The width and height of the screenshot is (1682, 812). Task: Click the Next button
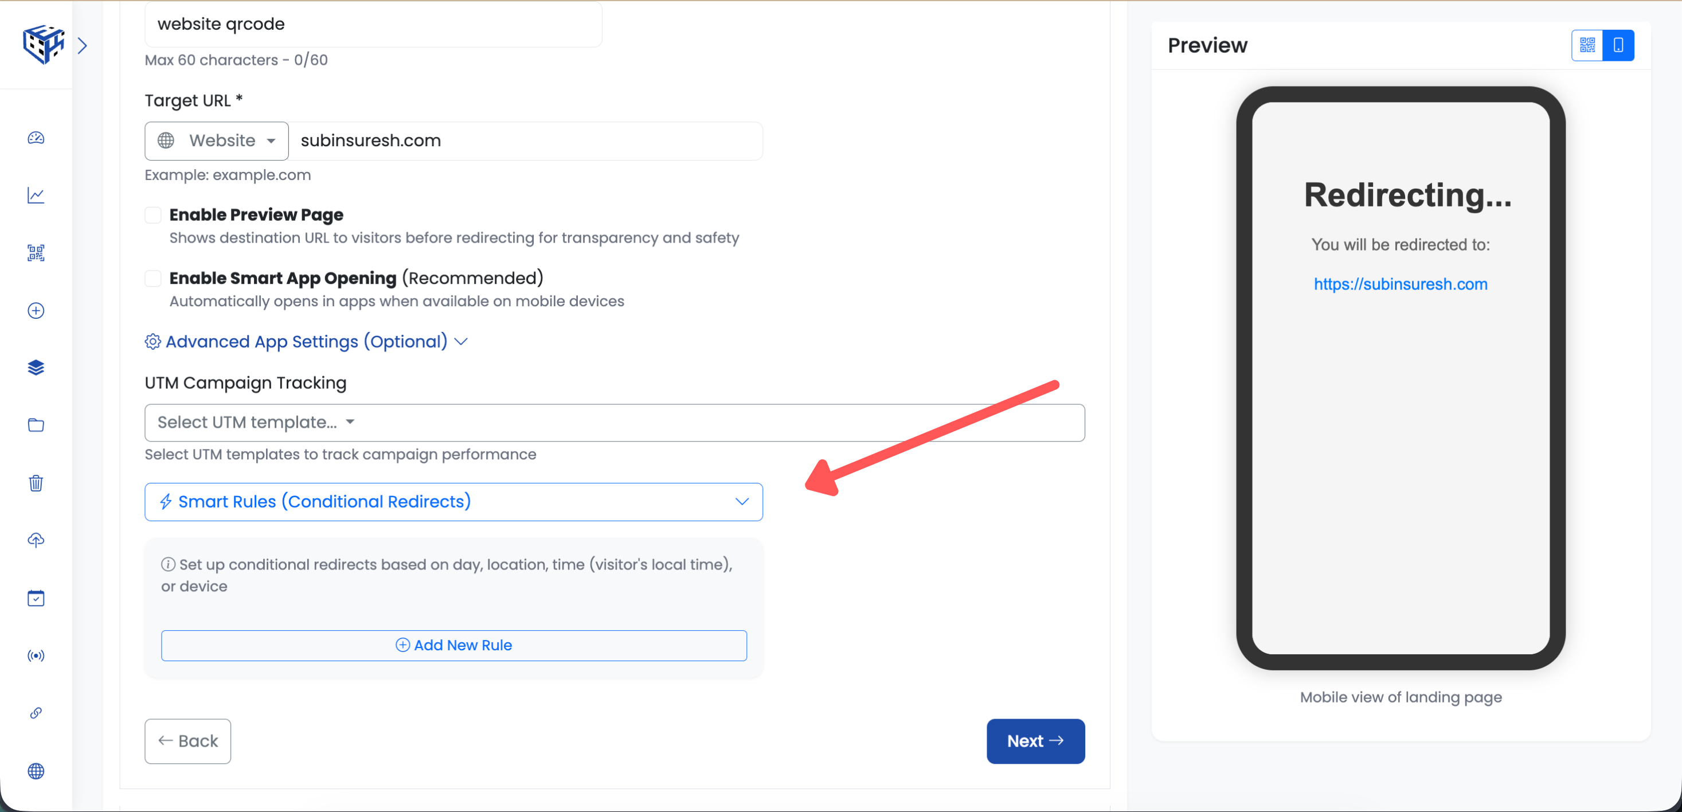pyautogui.click(x=1035, y=741)
